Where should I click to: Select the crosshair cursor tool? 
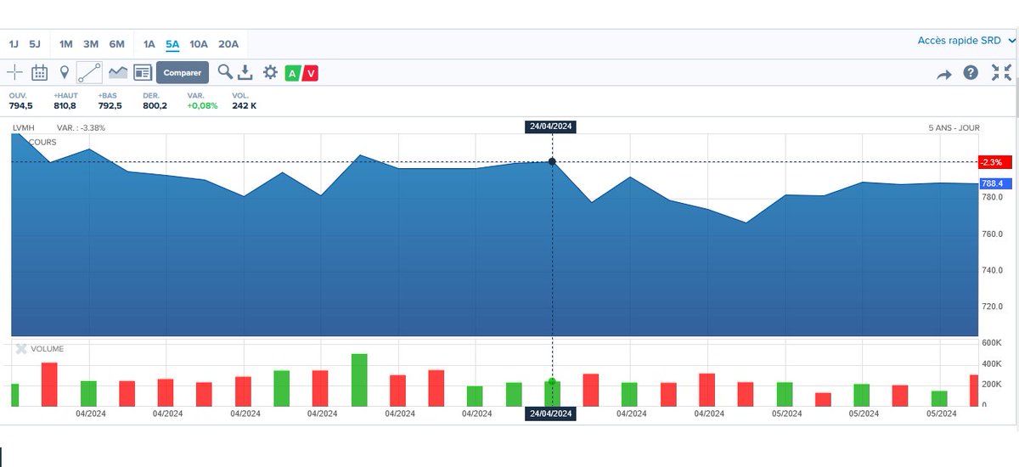14,72
